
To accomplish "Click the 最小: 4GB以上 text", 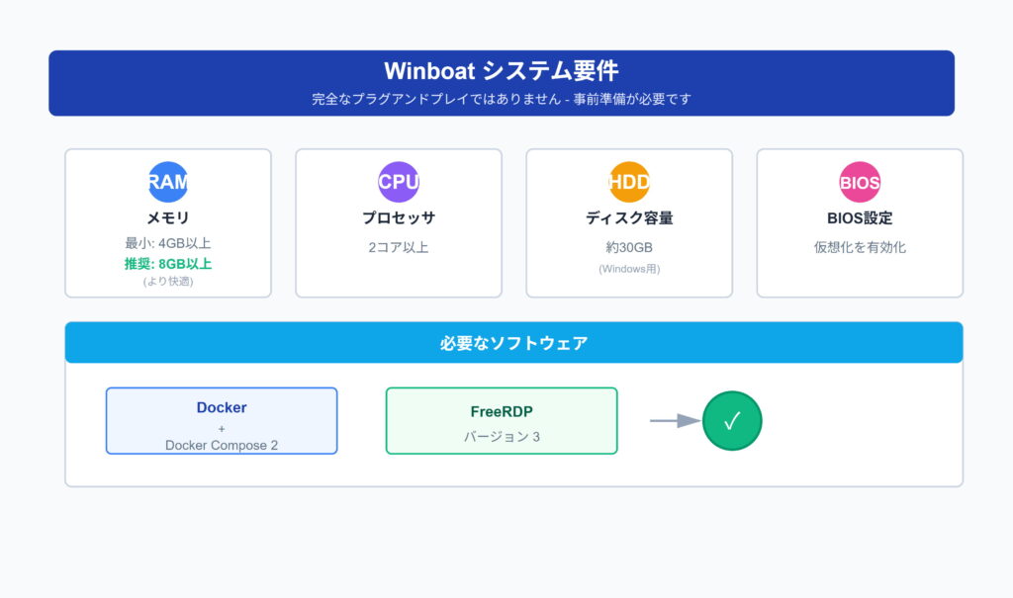I will coord(167,244).
